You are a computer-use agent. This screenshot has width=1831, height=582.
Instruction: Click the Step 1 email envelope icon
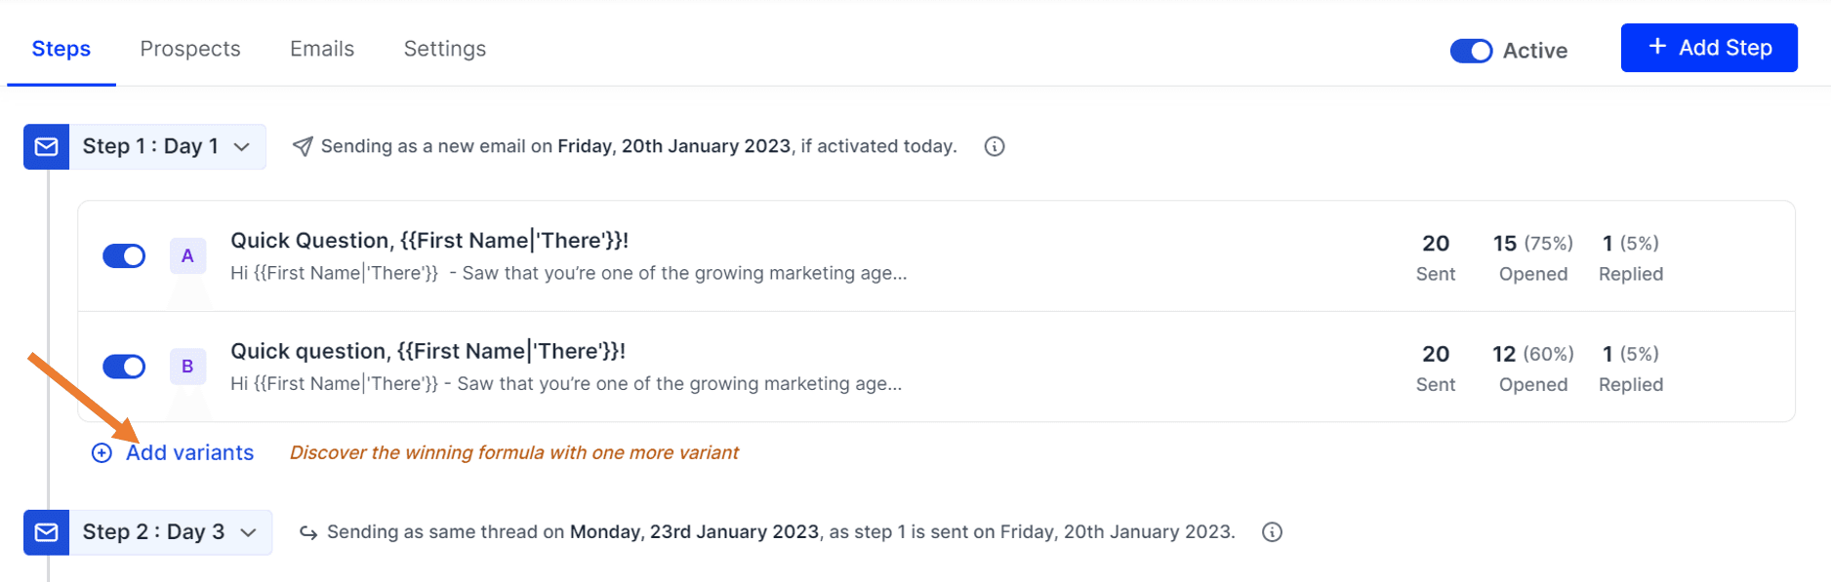pos(46,146)
